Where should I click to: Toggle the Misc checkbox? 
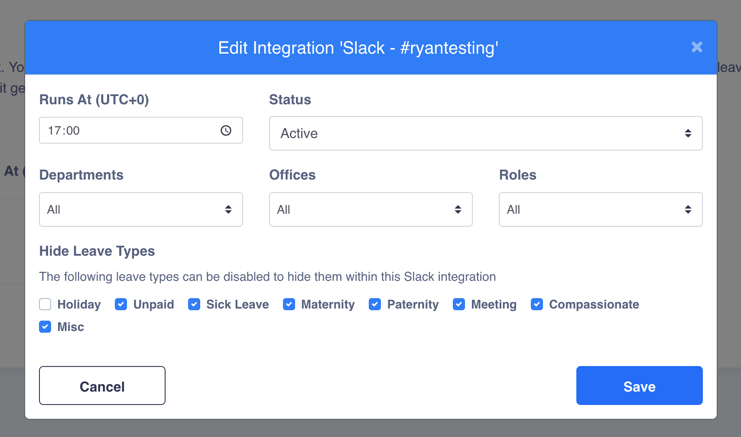pos(45,327)
